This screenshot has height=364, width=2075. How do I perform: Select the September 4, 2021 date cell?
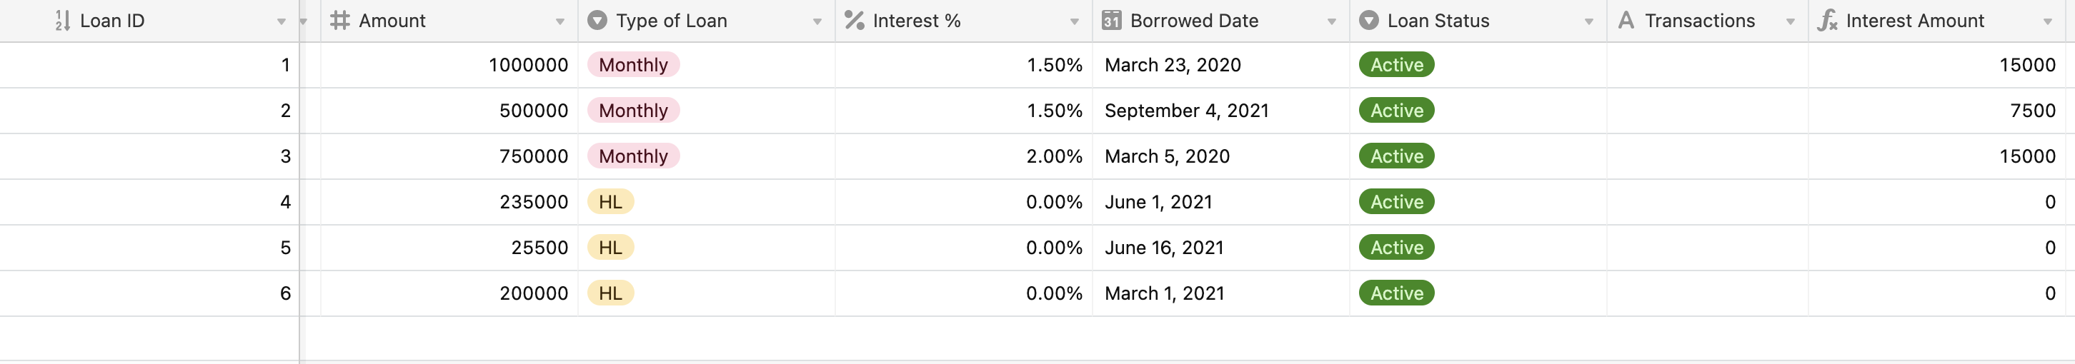click(1221, 111)
